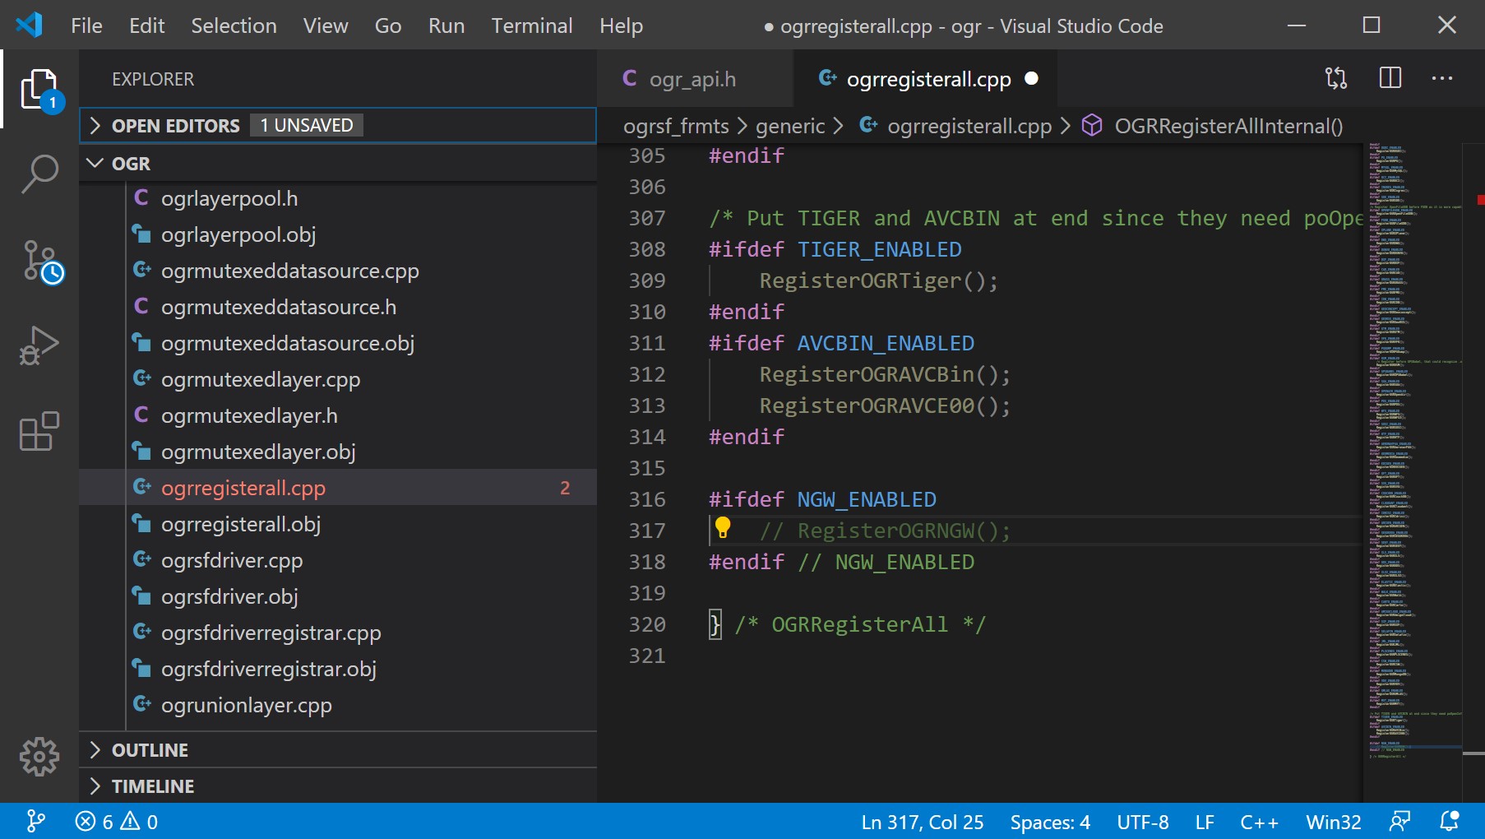Change indentation via Spaces: 4

point(1050,822)
